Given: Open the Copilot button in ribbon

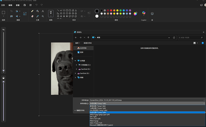Looking at the screenshot, I should pos(144,13).
